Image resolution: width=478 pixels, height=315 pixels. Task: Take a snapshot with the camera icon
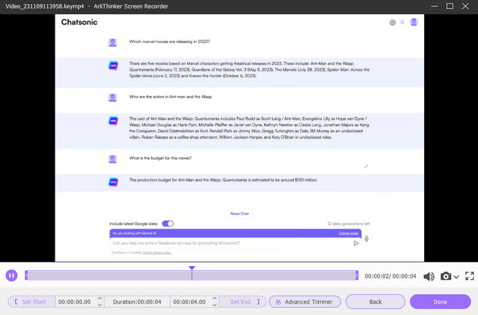(446, 276)
